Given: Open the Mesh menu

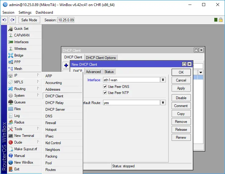Looking at the screenshot, I should [24, 69].
